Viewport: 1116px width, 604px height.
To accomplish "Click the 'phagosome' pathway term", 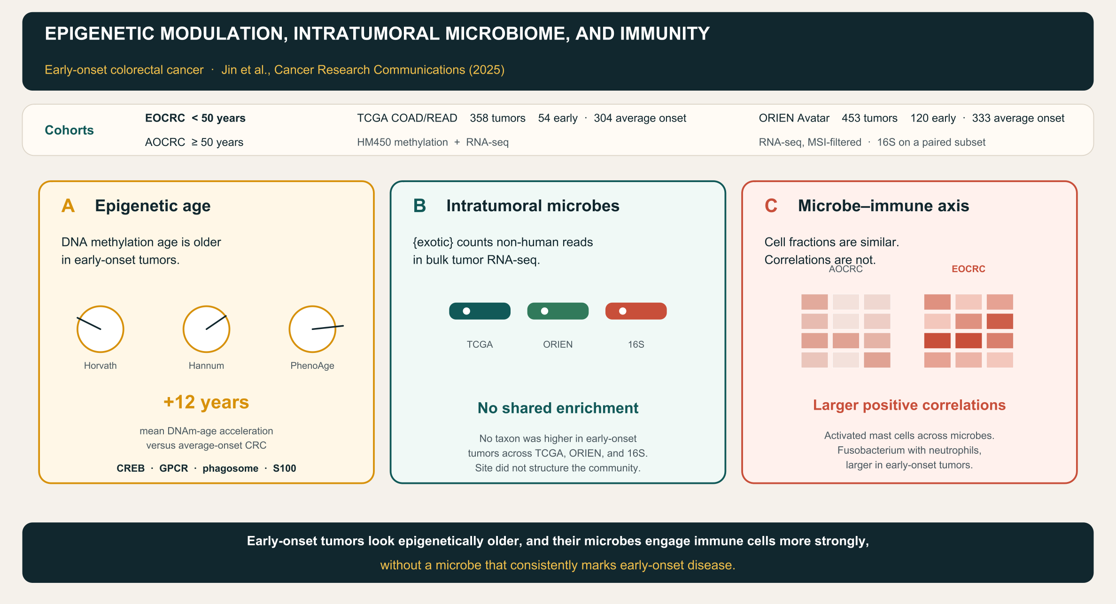I will coord(231,468).
